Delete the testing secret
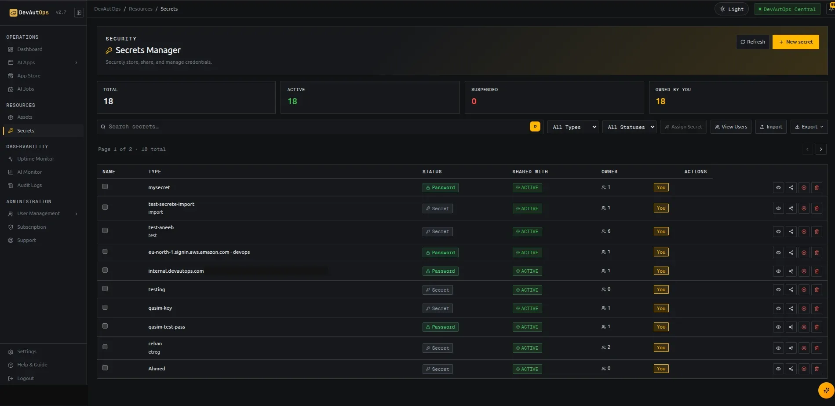This screenshot has width=835, height=406. tap(817, 289)
